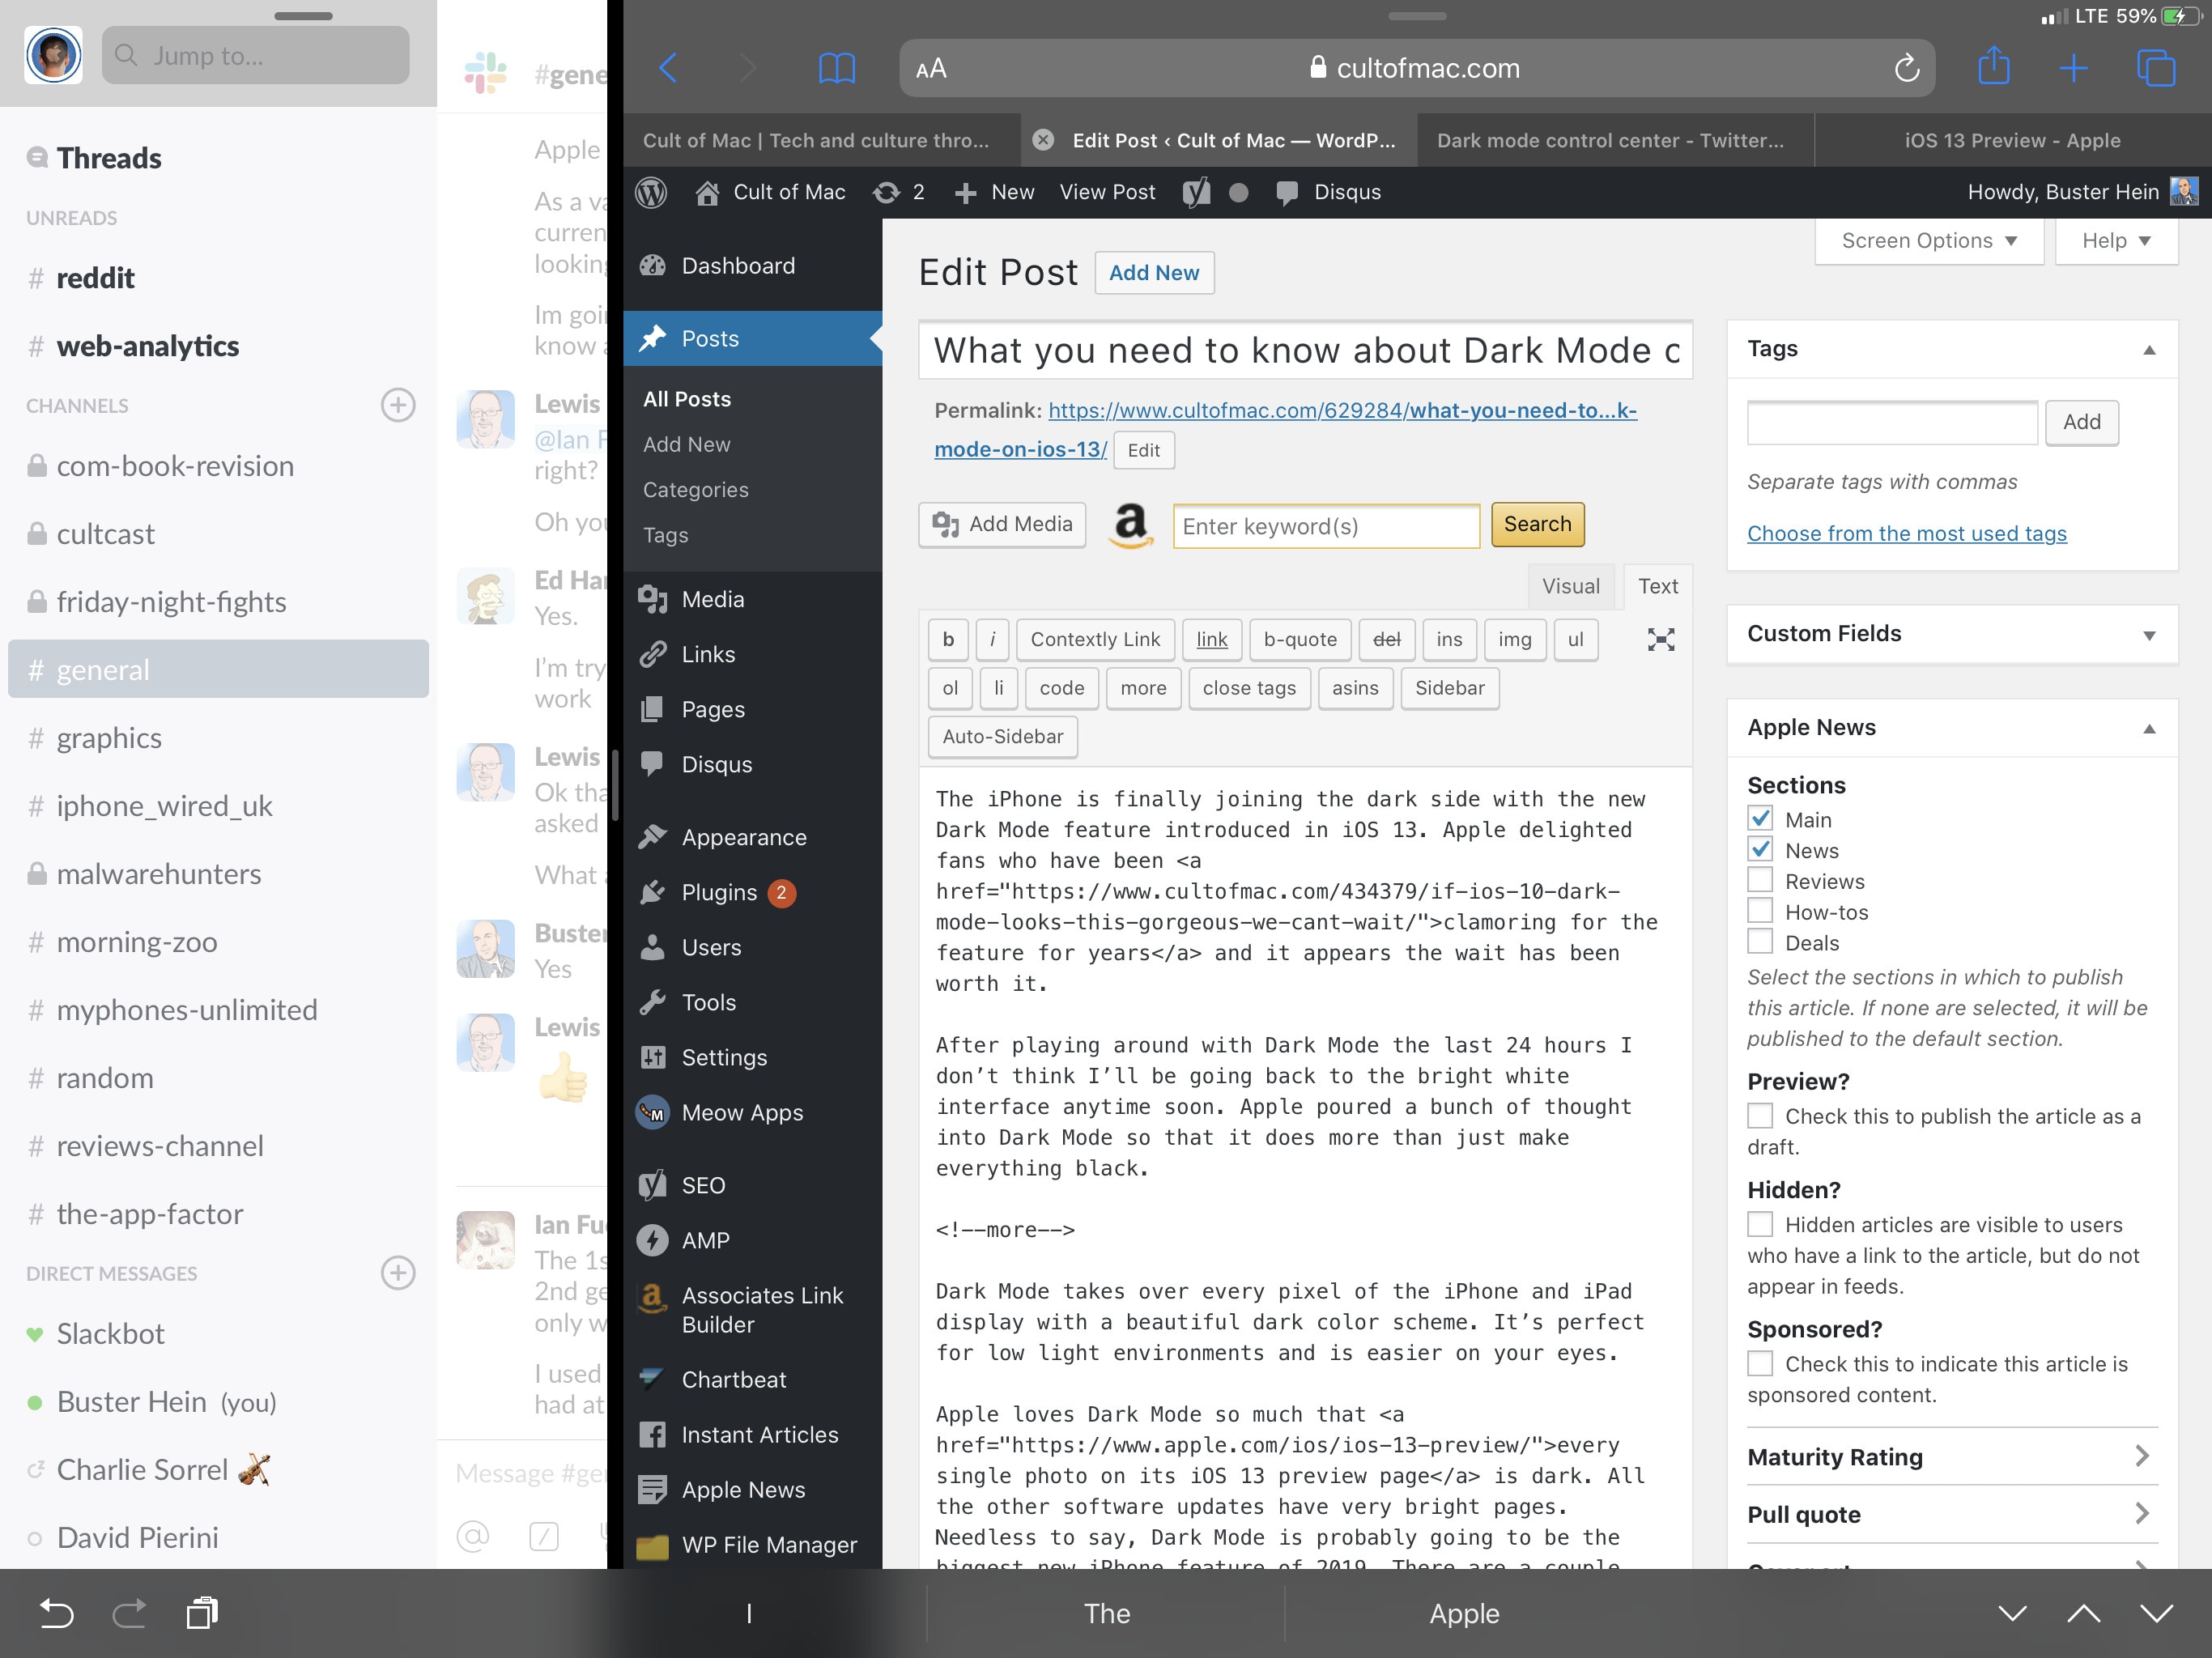2212x1658 pixels.
Task: Switch to the Visual editor tab
Action: (x=1570, y=586)
